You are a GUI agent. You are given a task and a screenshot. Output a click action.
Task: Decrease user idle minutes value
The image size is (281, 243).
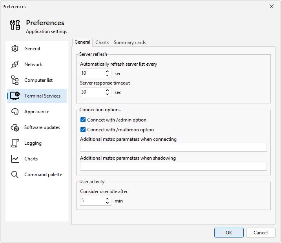tap(108, 202)
